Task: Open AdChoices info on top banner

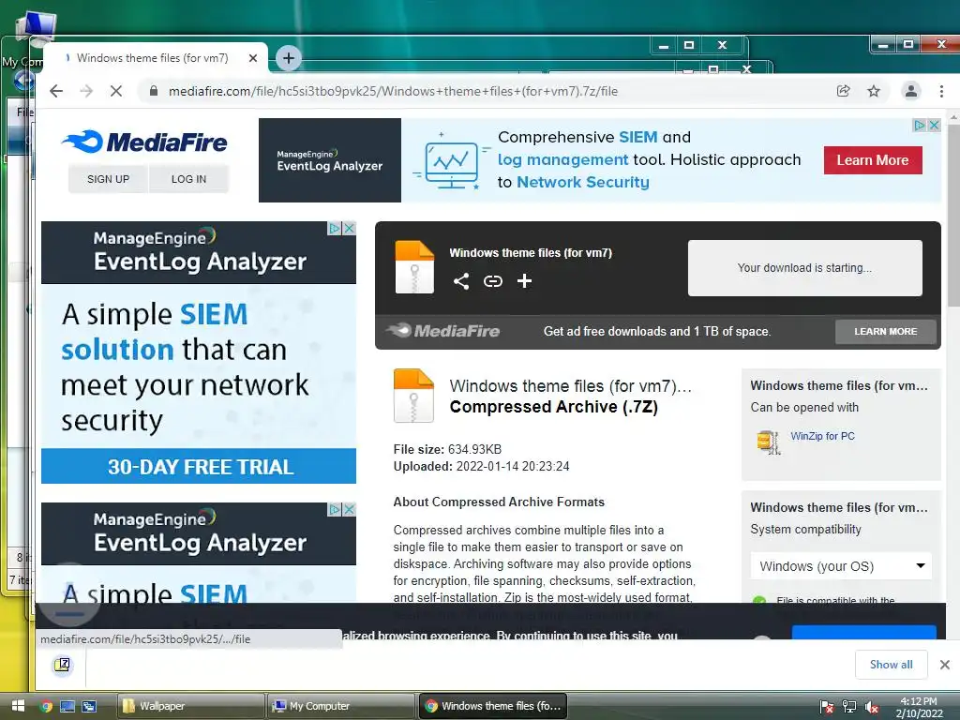Action: click(x=920, y=125)
